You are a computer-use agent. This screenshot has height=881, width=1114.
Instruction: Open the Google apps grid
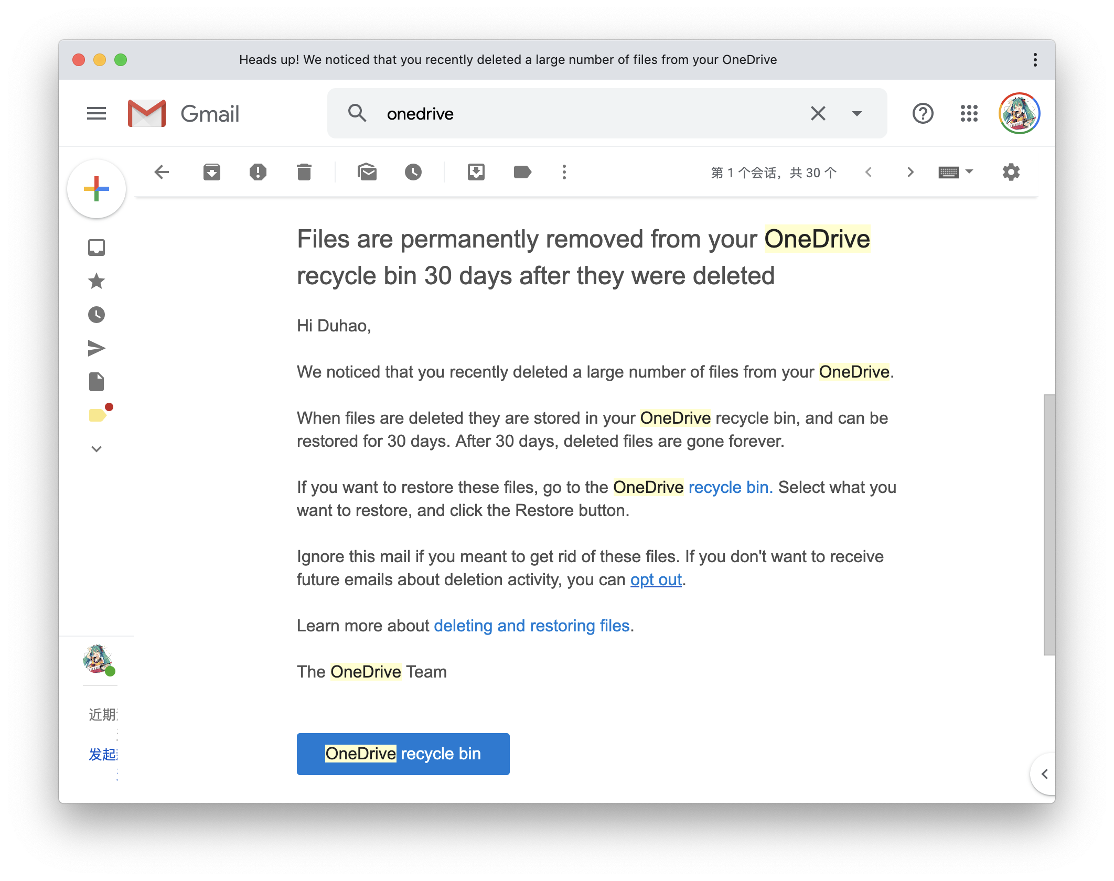(x=969, y=113)
